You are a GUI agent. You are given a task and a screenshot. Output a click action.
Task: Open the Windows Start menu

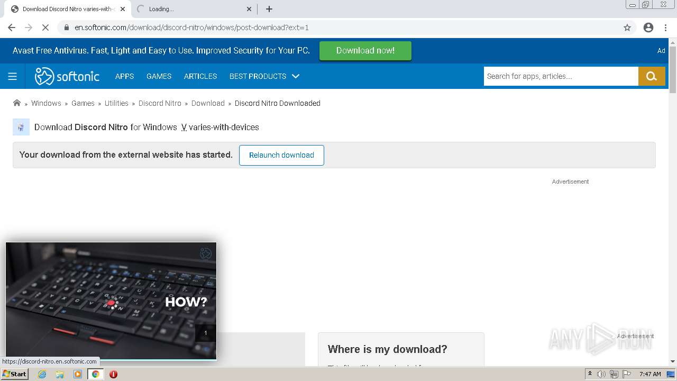pyautogui.click(x=15, y=374)
